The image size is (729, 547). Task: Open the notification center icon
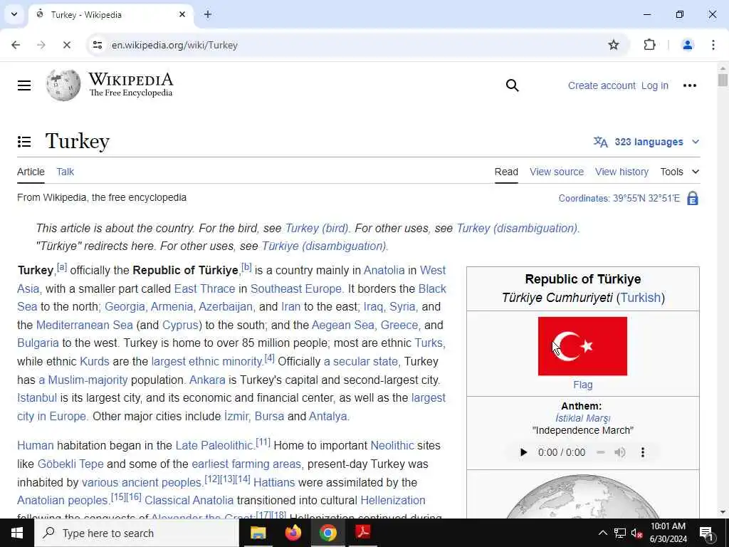click(707, 533)
